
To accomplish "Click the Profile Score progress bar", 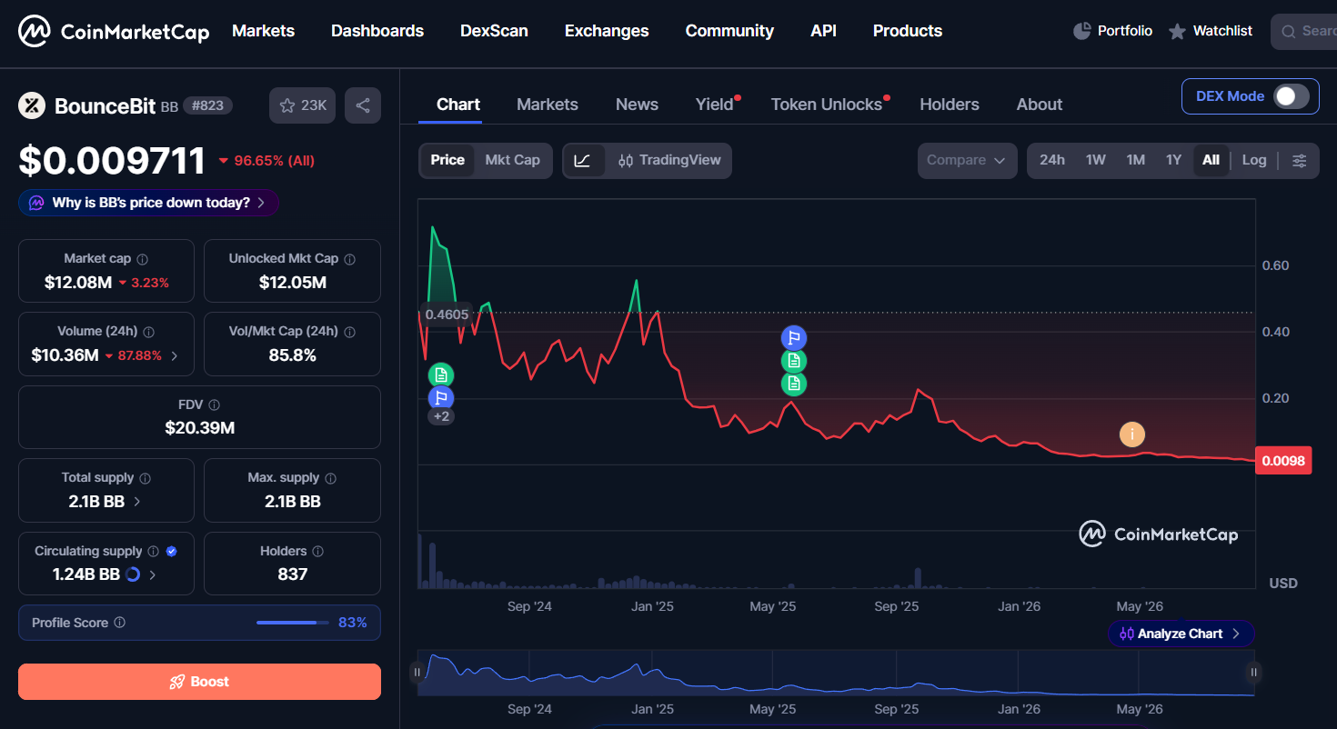I will [293, 623].
